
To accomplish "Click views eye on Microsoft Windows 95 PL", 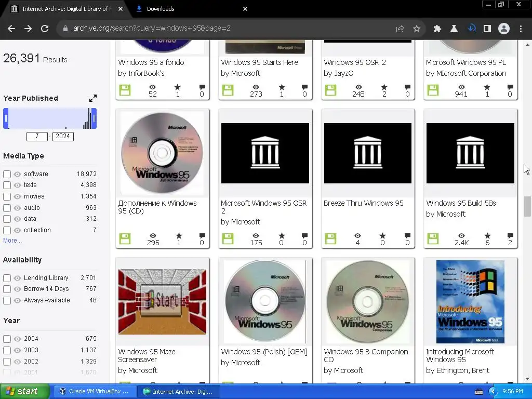I will click(x=461, y=87).
